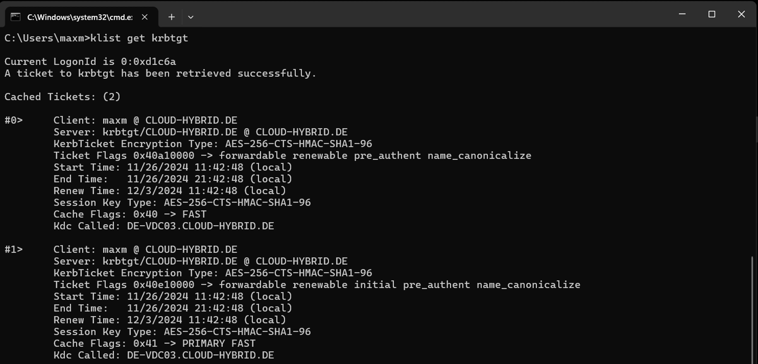Image resolution: width=758 pixels, height=364 pixels.
Task: Click the Current LogonId 0:0xd1c6a line
Action: (x=90, y=62)
